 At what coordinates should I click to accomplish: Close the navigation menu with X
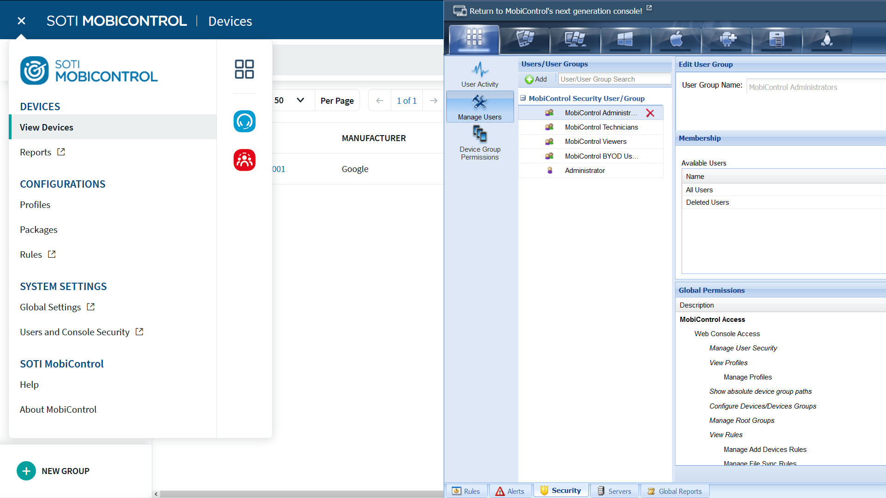[21, 21]
